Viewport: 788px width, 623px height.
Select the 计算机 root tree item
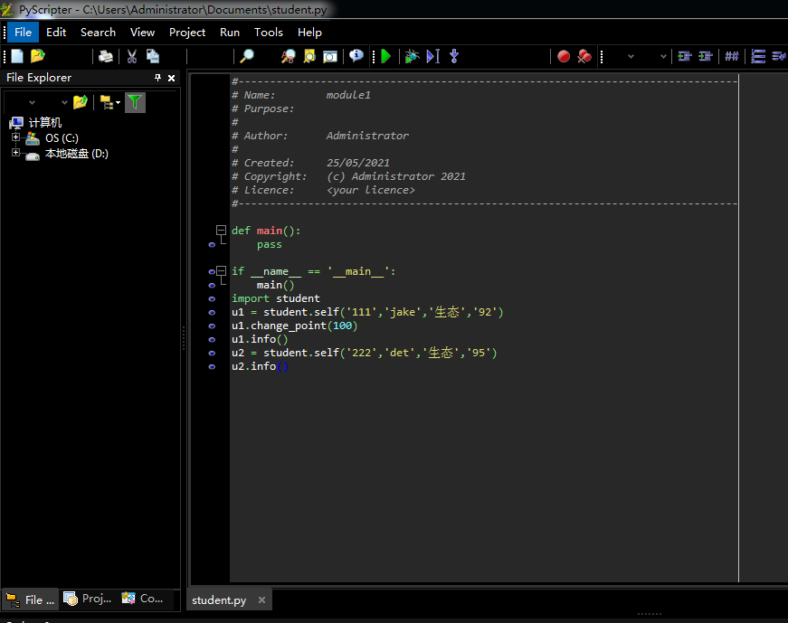[x=44, y=122]
